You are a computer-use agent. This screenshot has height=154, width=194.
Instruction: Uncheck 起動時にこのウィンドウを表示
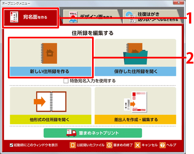(x=12, y=145)
